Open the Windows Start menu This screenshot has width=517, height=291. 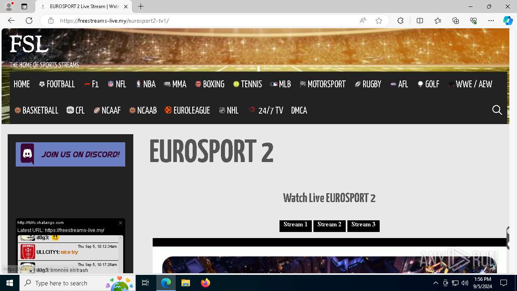[10, 283]
